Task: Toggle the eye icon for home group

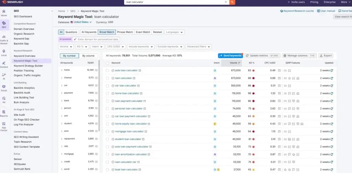Action: 96,70
